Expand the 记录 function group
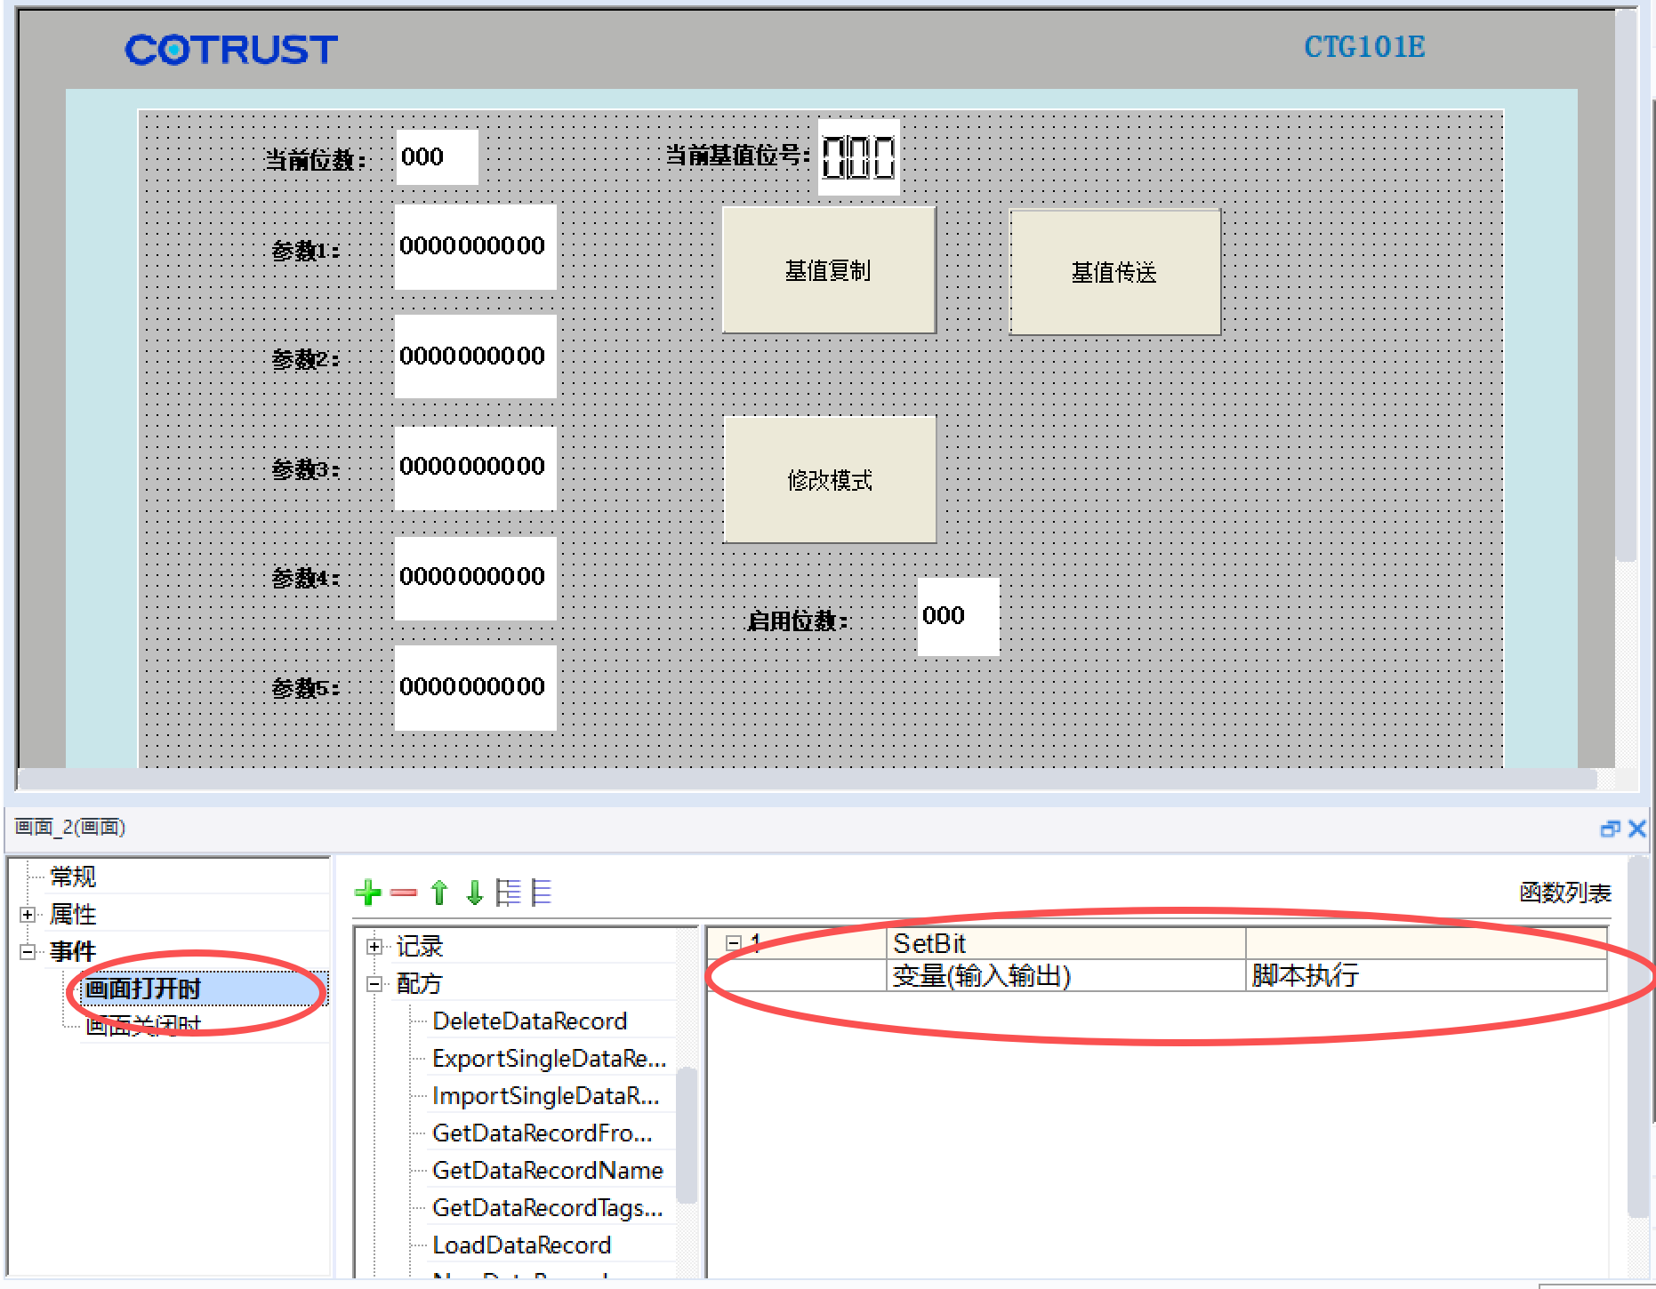This screenshot has height=1289, width=1656. tap(374, 947)
